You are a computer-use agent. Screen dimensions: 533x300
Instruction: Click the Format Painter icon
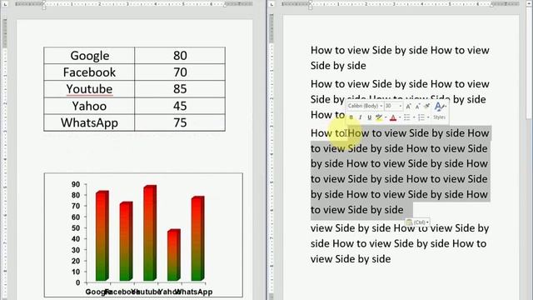tap(427, 106)
